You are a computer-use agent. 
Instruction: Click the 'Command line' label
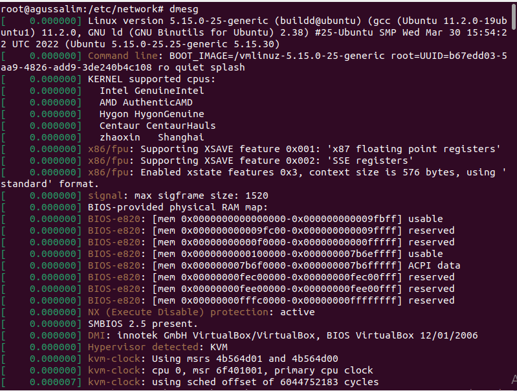click(x=123, y=56)
